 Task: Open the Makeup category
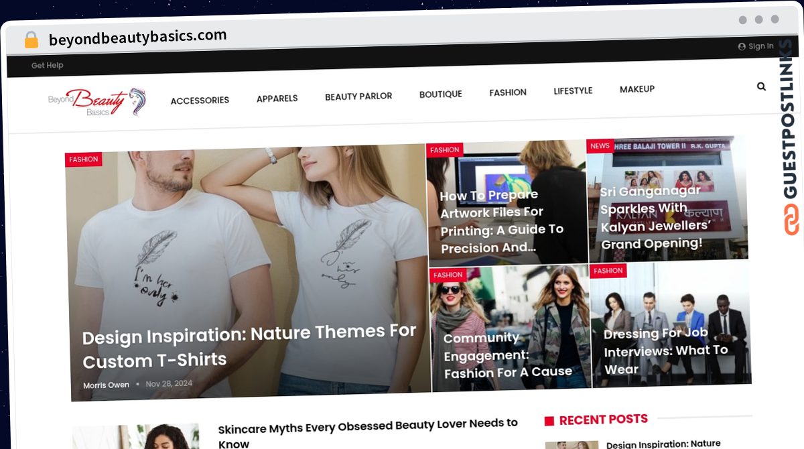pos(637,89)
